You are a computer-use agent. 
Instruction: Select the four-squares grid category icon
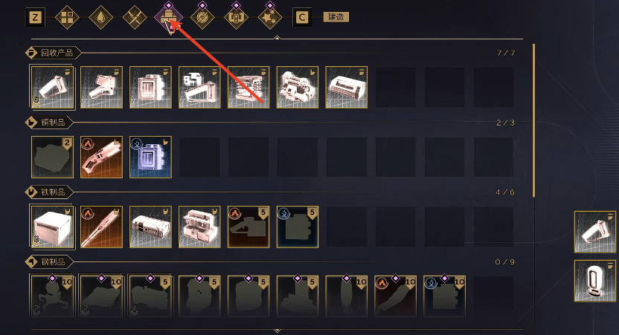click(67, 17)
